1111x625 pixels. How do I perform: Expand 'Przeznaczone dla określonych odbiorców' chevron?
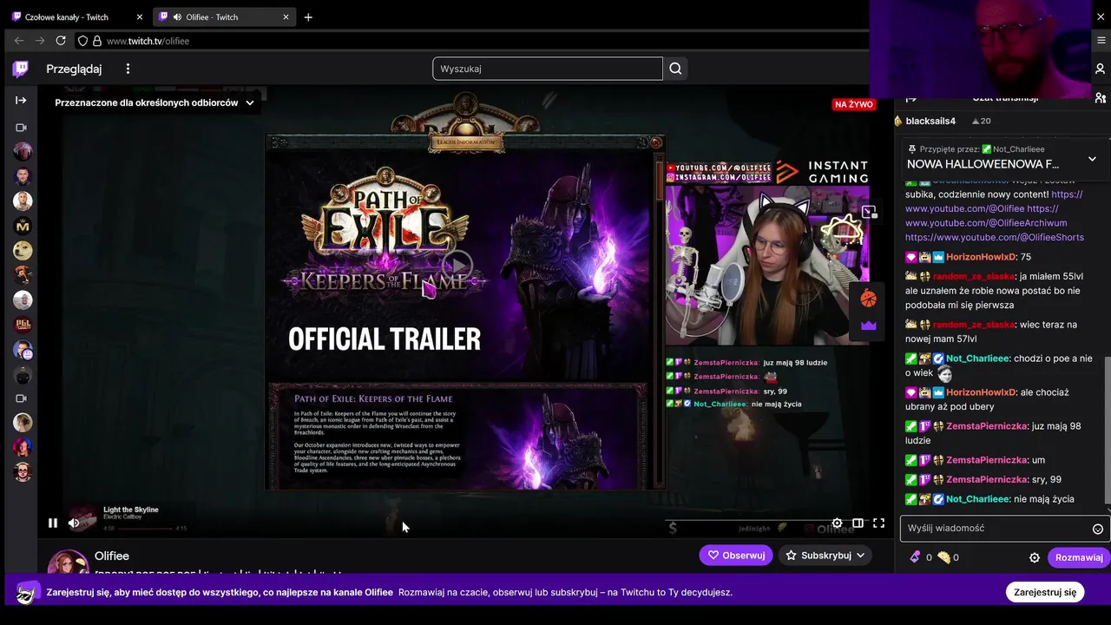[x=250, y=102]
